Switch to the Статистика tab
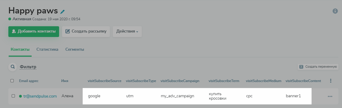 click(47, 49)
